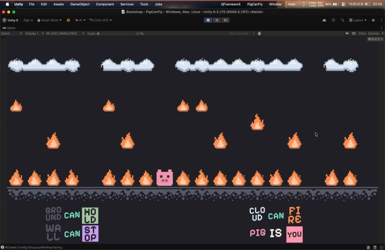Open the Services menu

coord(127,4)
